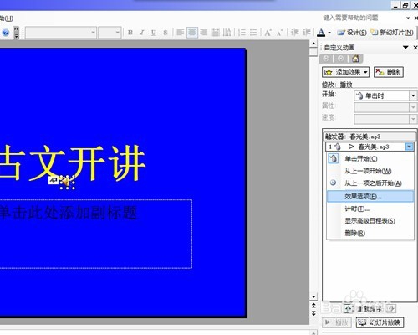Viewport: 418px width, 335px height.
Task: Open the font name combo box
Action: tap(61, 33)
